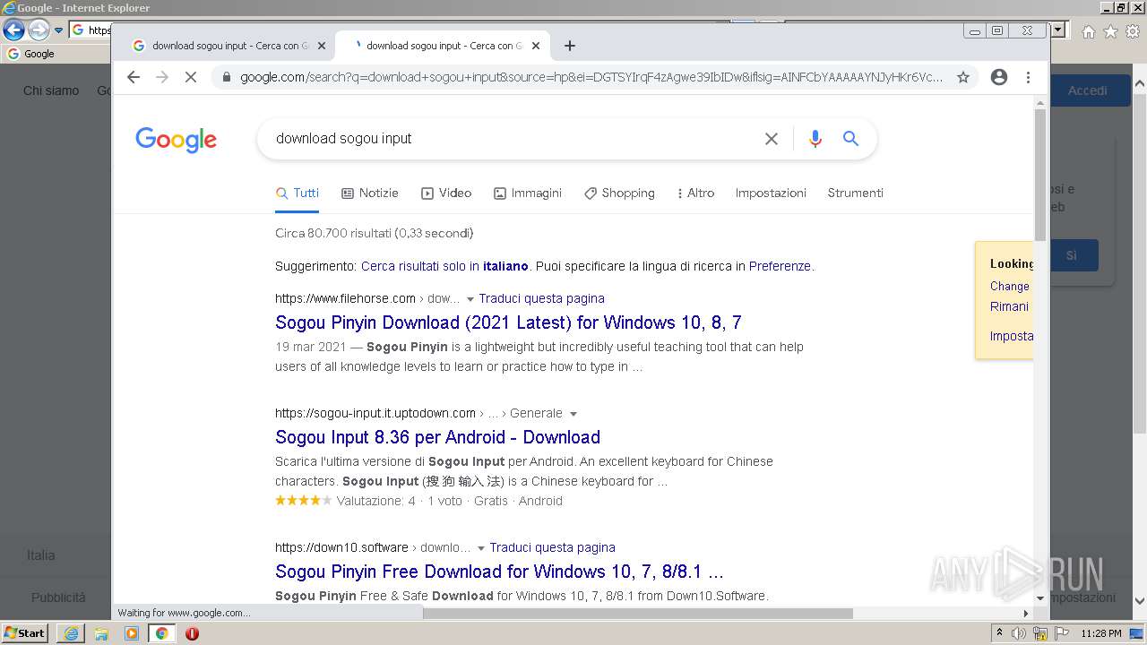The height and width of the screenshot is (645, 1147).
Task: Click the Action Center flag tray icon
Action: click(1062, 633)
